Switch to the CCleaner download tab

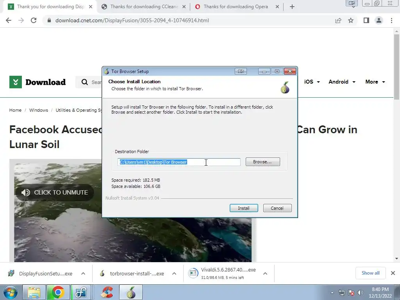coord(144,7)
